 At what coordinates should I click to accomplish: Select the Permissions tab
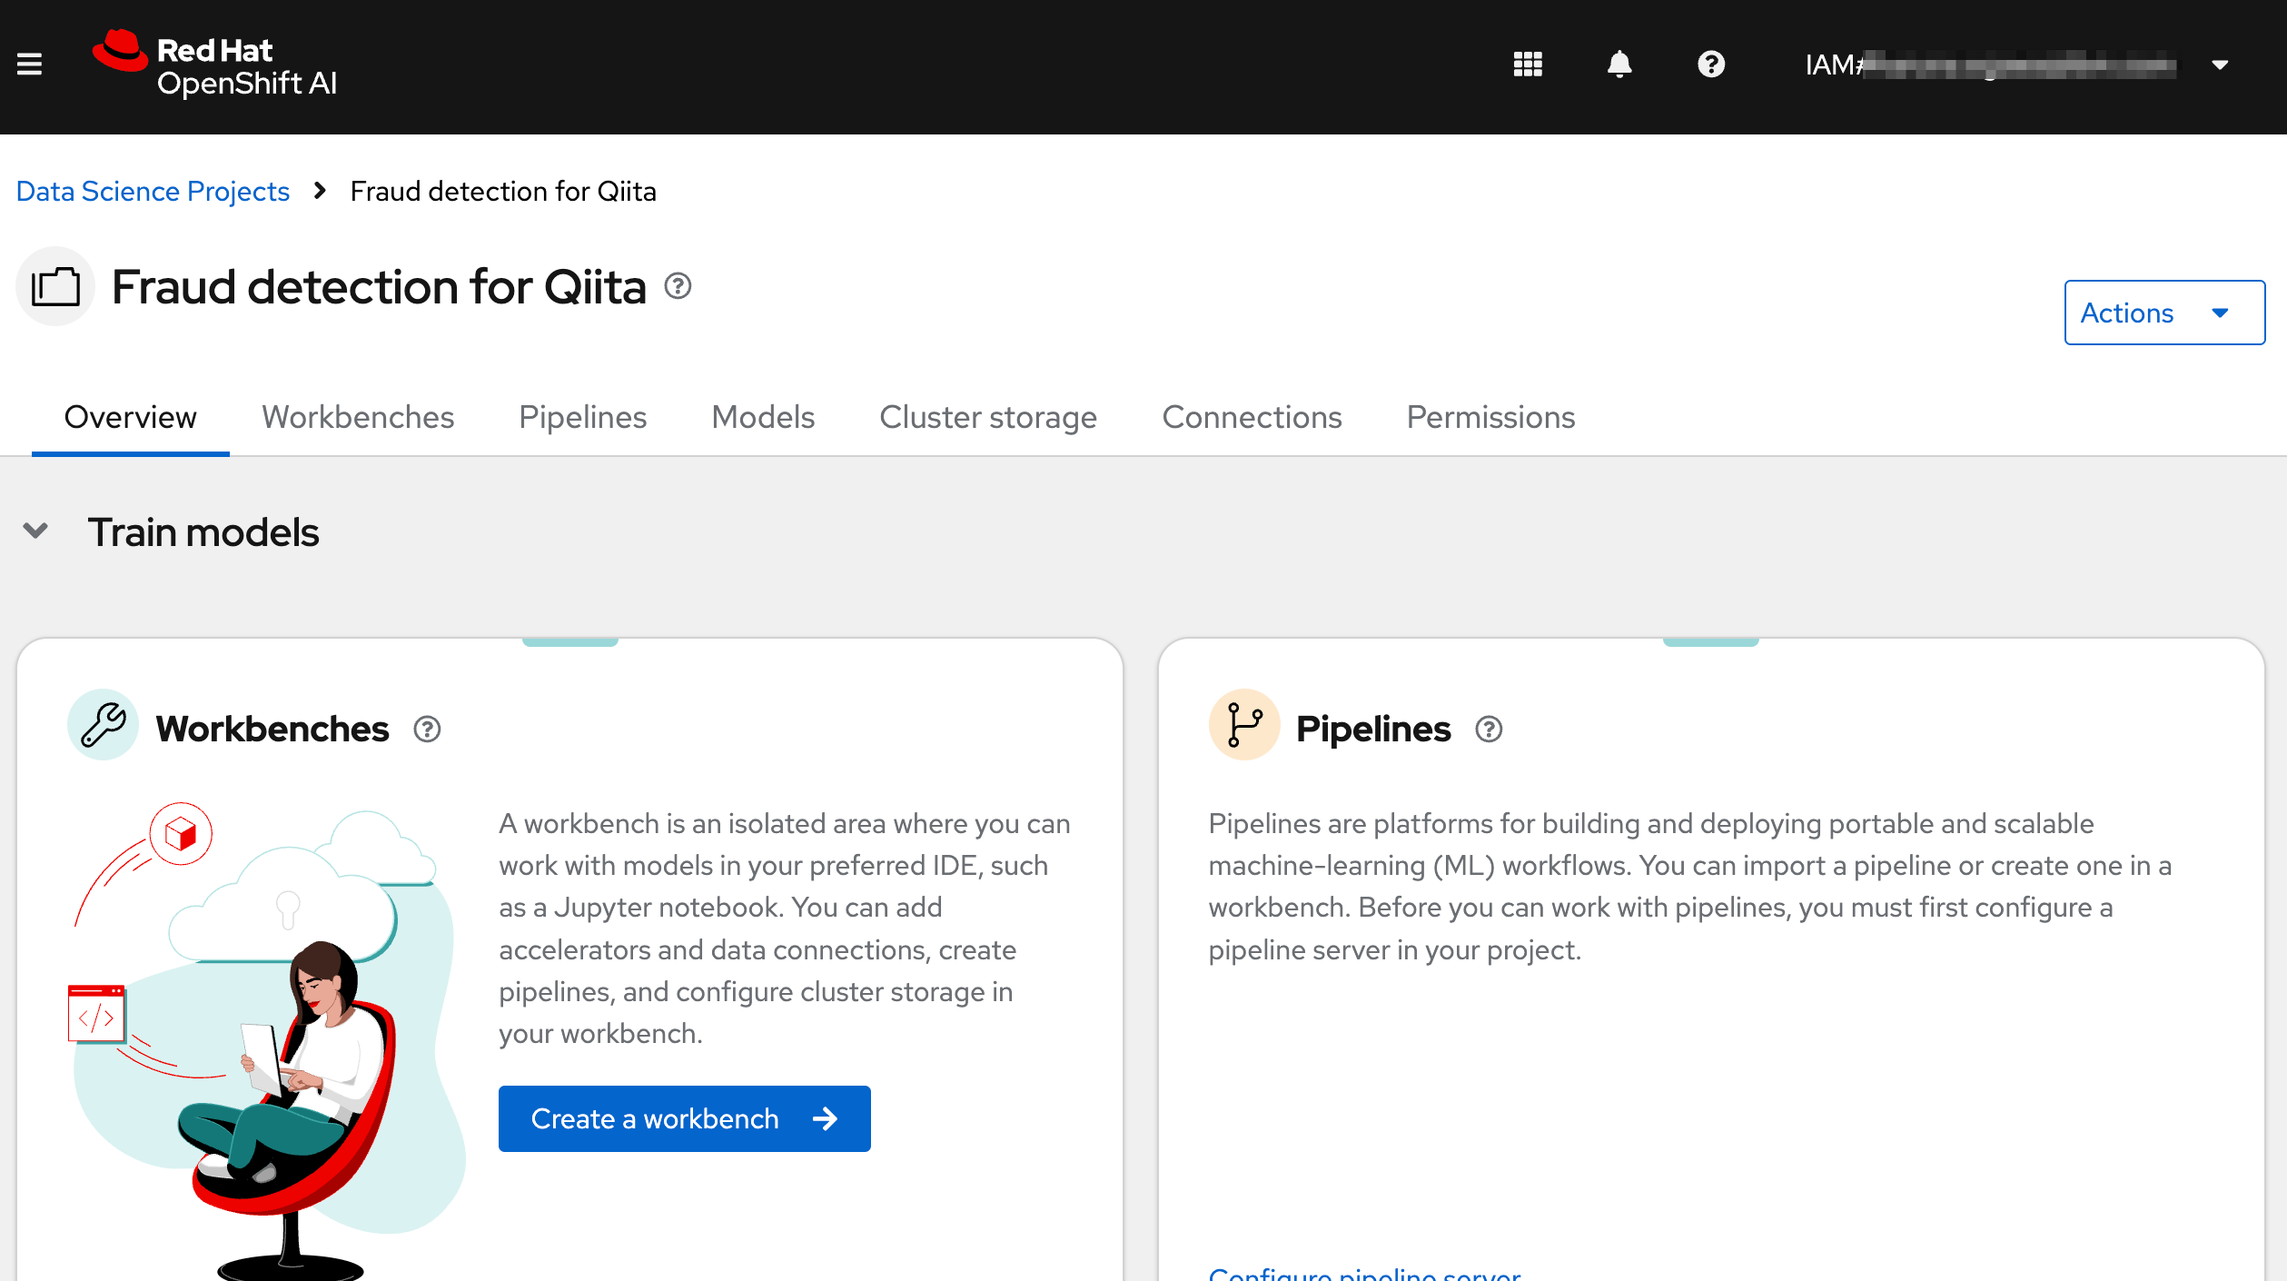(1490, 417)
